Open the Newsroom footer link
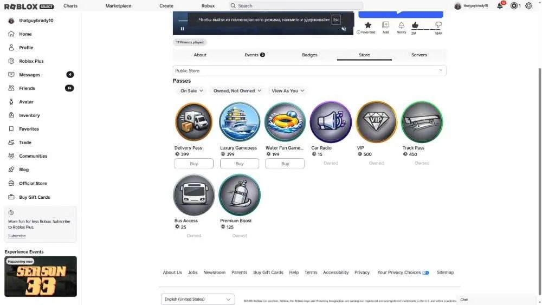This screenshot has width=542, height=305. (214, 272)
